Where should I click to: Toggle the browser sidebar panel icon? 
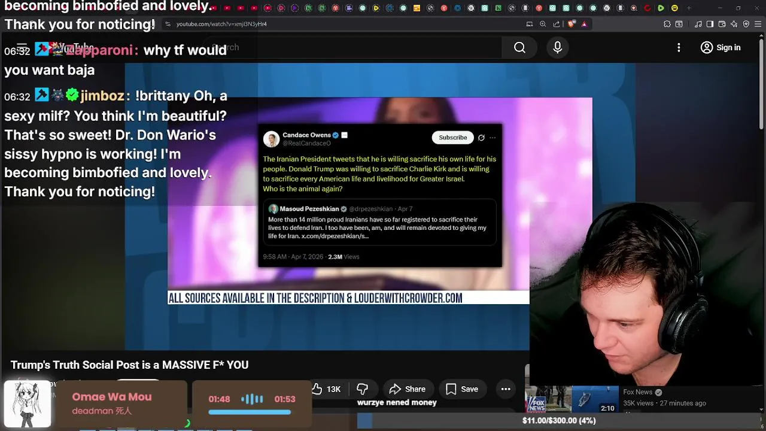point(710,24)
